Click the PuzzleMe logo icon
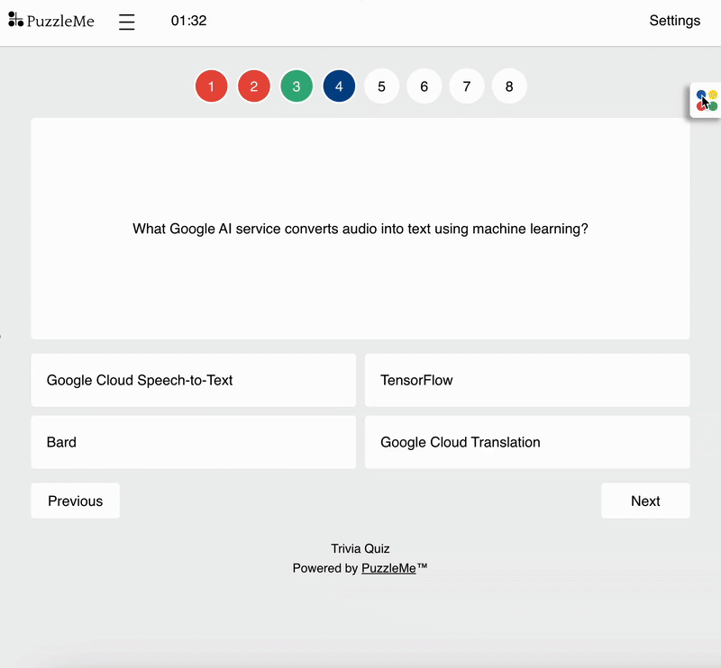The width and height of the screenshot is (721, 668). click(x=15, y=19)
